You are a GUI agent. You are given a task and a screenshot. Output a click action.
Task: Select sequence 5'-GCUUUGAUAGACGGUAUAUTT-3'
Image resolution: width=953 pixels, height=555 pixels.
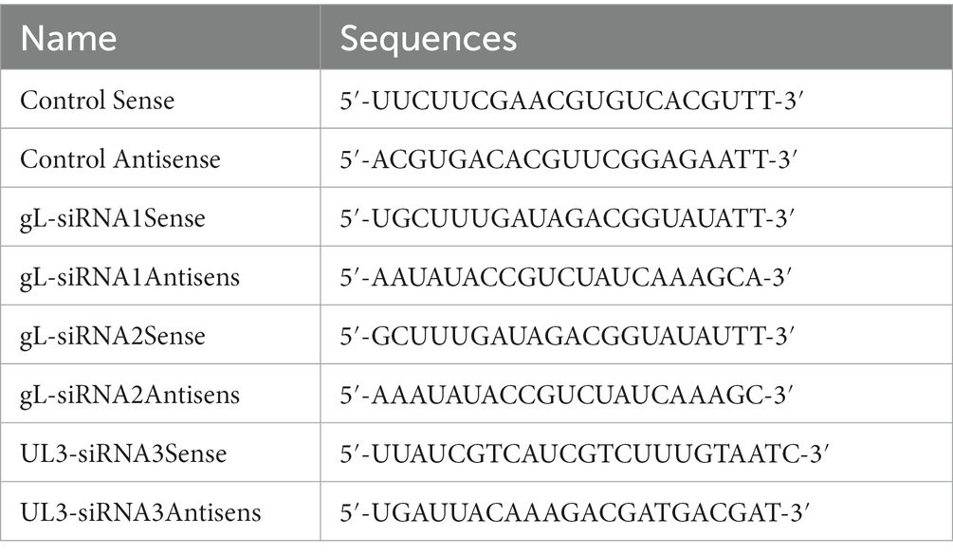(568, 336)
